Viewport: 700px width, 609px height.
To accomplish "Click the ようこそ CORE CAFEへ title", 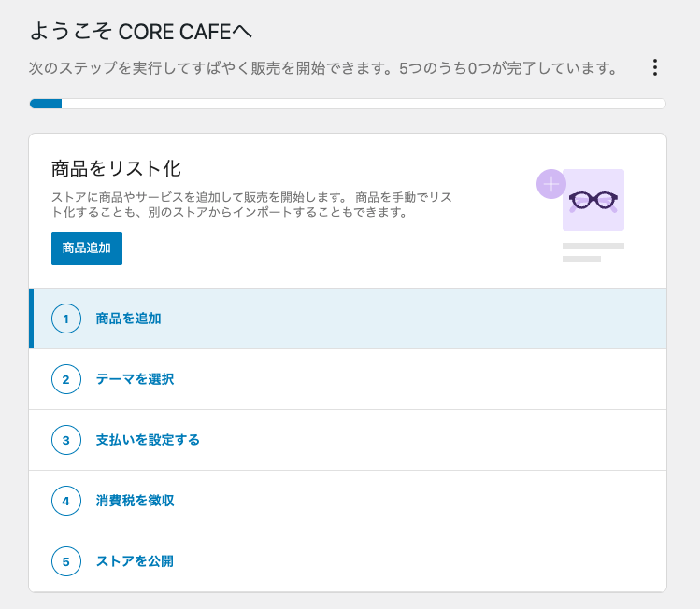I will [x=141, y=32].
